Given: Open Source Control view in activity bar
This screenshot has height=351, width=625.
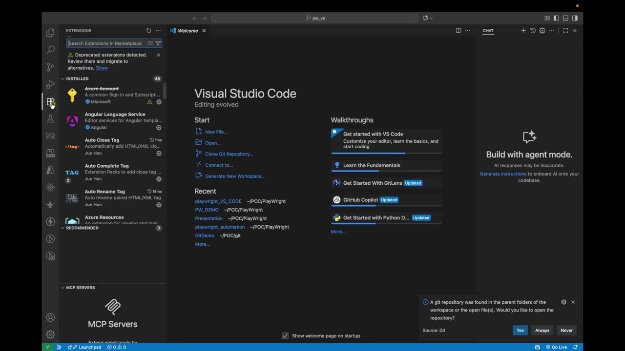Looking at the screenshot, I should [50, 67].
